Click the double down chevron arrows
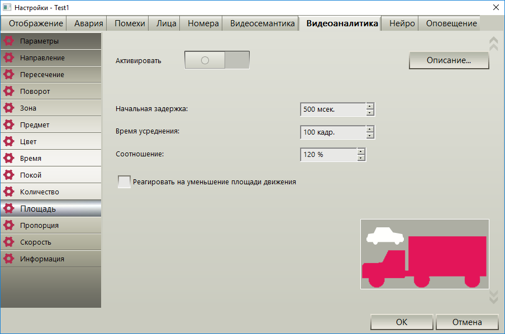The height and width of the screenshot is (334, 505). pyautogui.click(x=493, y=297)
